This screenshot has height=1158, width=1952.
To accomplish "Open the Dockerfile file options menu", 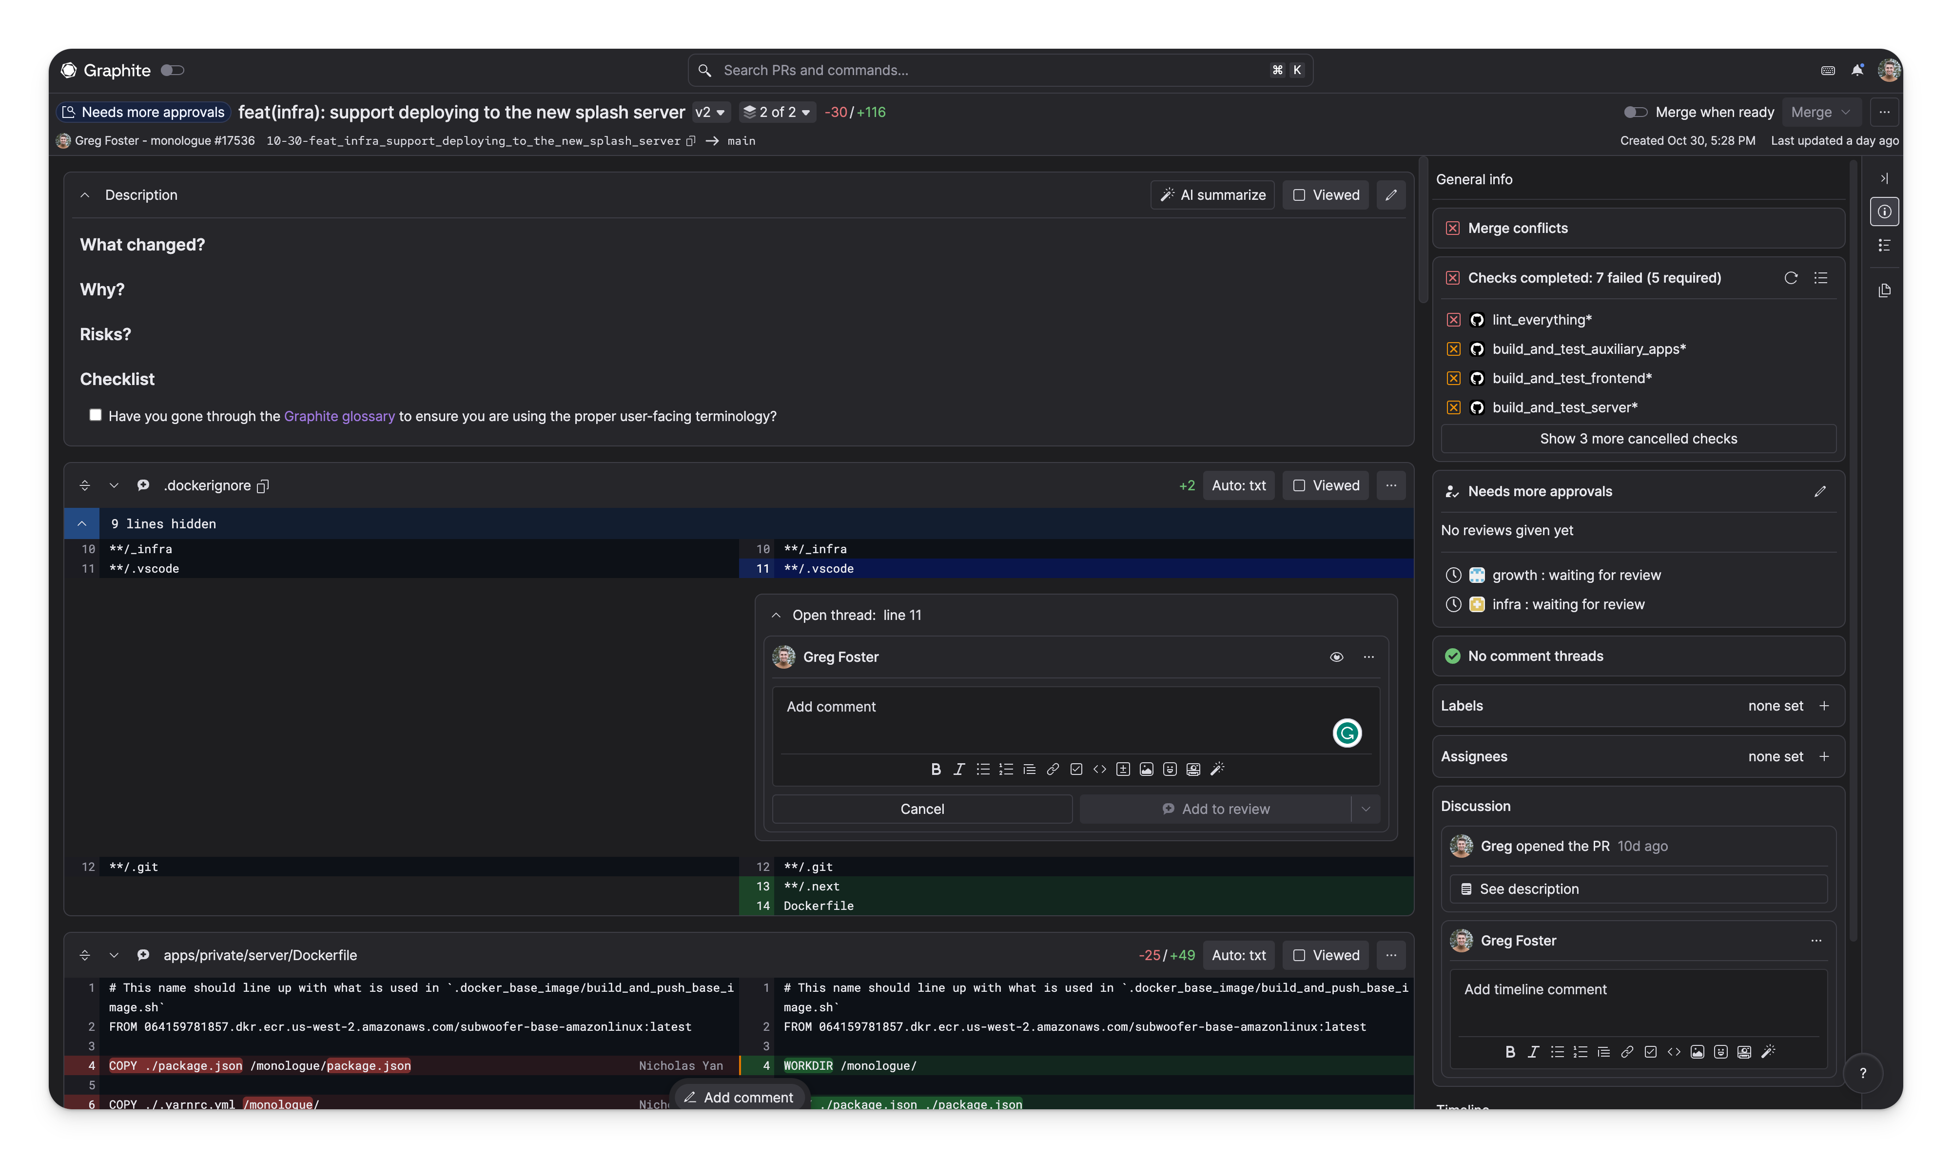I will point(1391,954).
